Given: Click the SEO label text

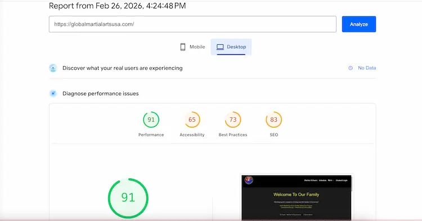Looking at the screenshot, I should coord(273,135).
